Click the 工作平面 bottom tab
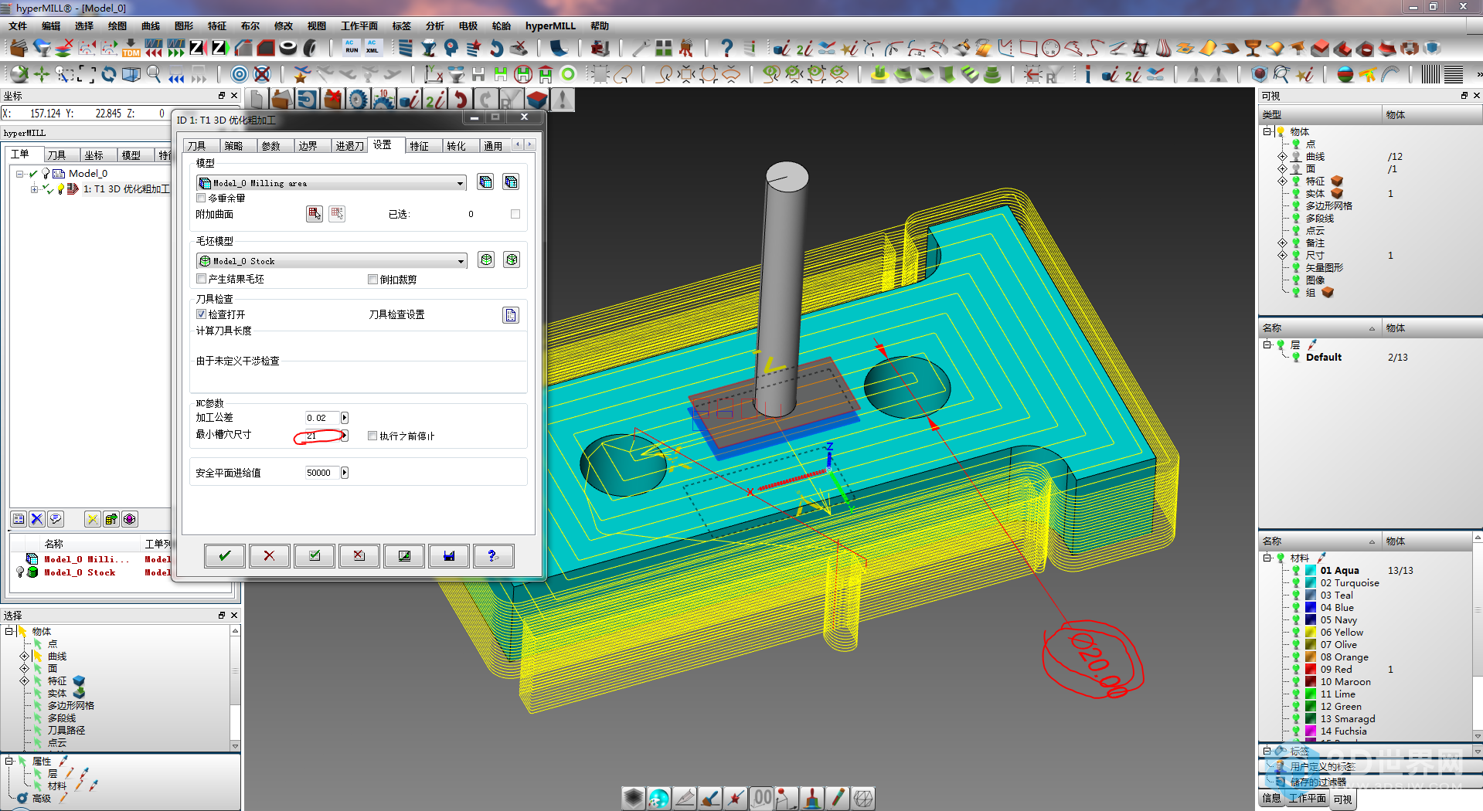 coord(1307,799)
